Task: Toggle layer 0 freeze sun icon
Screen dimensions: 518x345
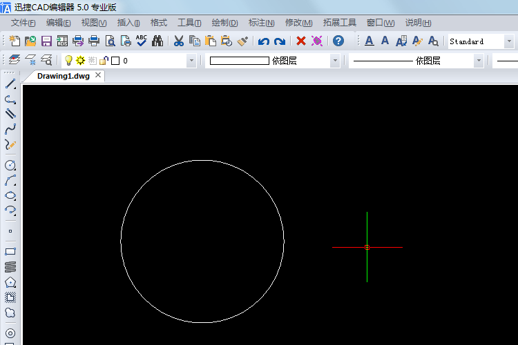Action: point(80,61)
